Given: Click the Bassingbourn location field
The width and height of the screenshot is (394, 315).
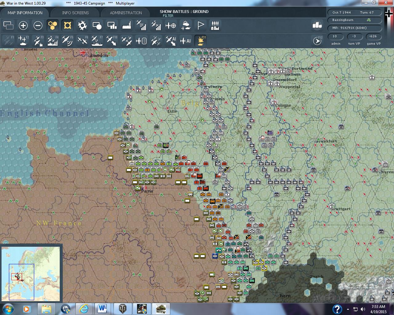Looking at the screenshot, I should tap(355, 20).
